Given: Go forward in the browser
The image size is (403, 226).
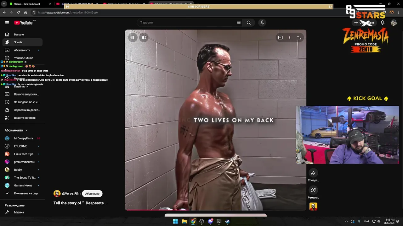Looking at the screenshot, I should point(11,13).
